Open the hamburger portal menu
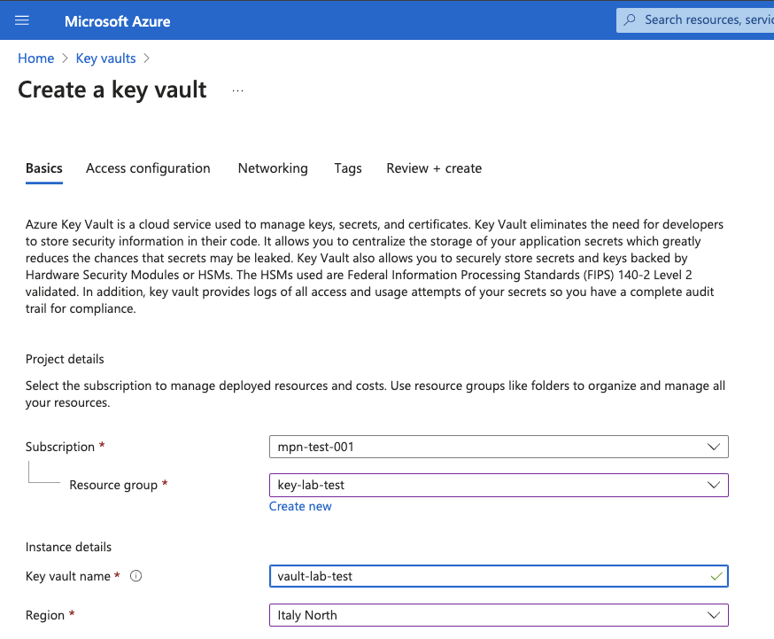 22,20
